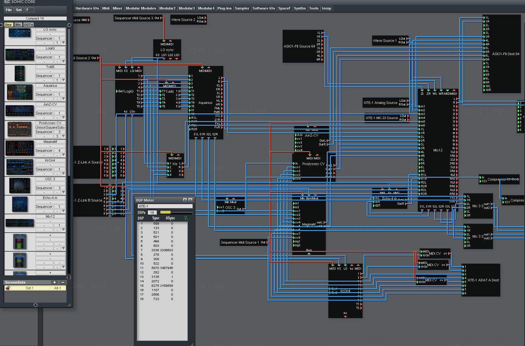Click the Sequencer button under Aquarius
The width and height of the screenshot is (525, 346).
point(44,94)
